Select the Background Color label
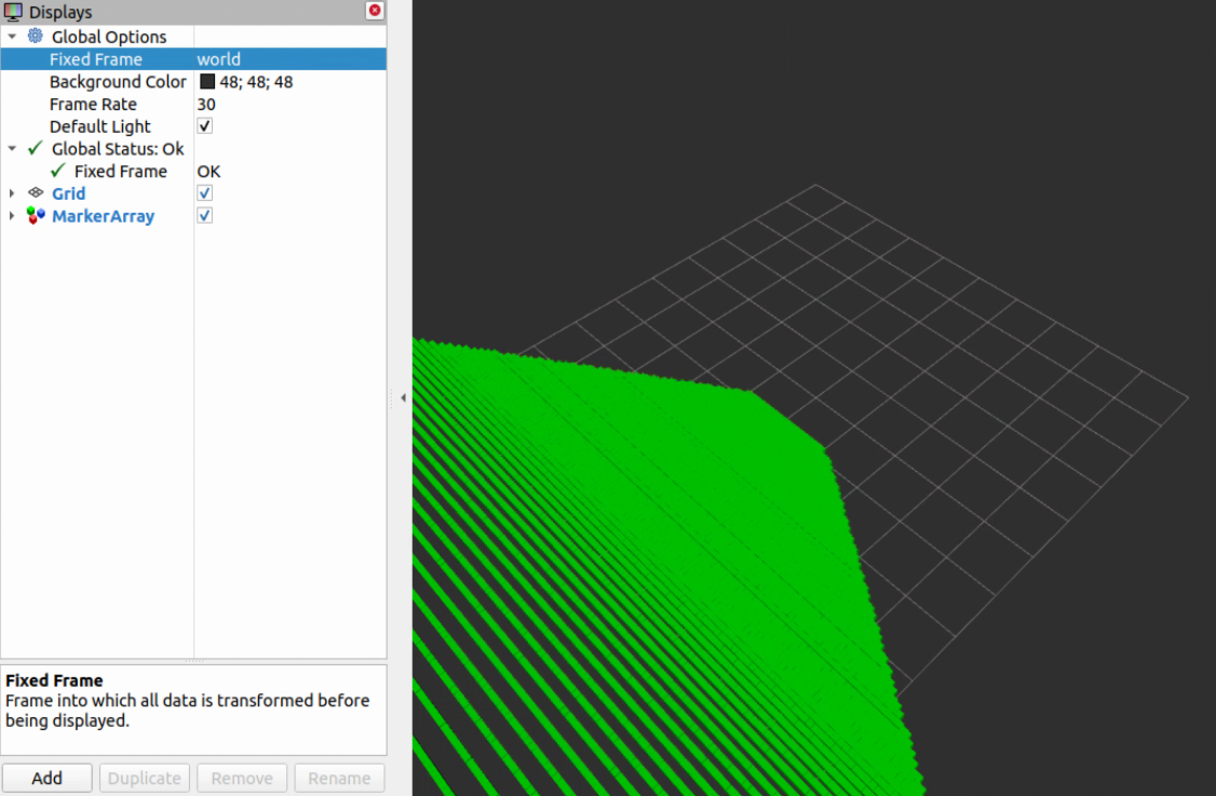This screenshot has width=1216, height=796. [118, 82]
